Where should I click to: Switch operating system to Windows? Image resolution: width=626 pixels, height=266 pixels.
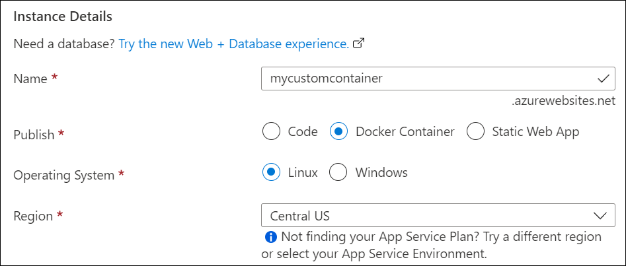tap(338, 173)
